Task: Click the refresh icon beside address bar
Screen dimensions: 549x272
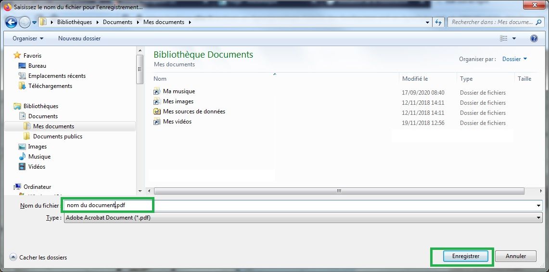Action: point(438,22)
